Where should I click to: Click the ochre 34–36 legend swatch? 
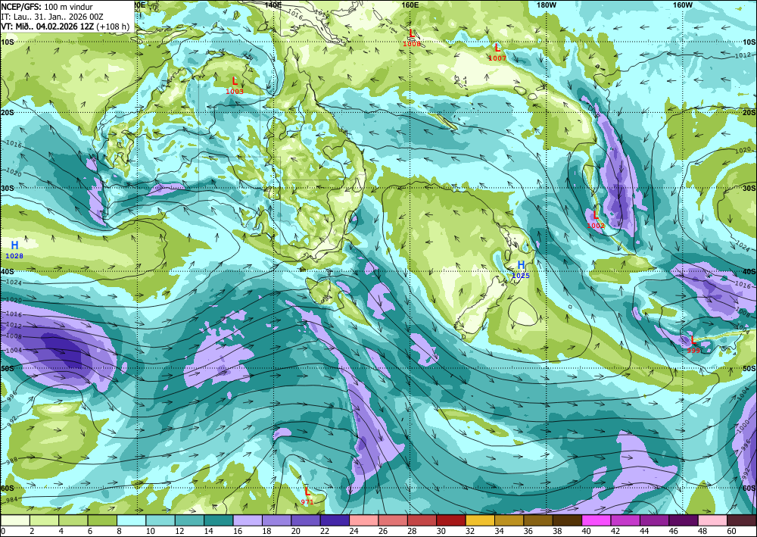(x=509, y=520)
